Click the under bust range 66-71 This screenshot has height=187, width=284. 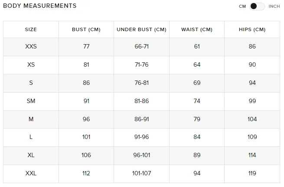(141, 47)
